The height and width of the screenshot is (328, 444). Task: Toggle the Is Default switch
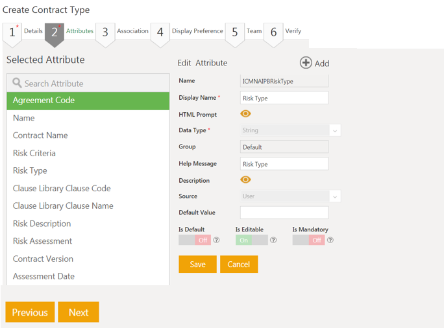click(195, 240)
